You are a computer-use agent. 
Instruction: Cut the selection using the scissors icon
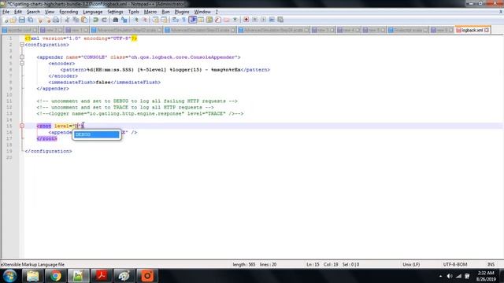pyautogui.click(x=67, y=20)
